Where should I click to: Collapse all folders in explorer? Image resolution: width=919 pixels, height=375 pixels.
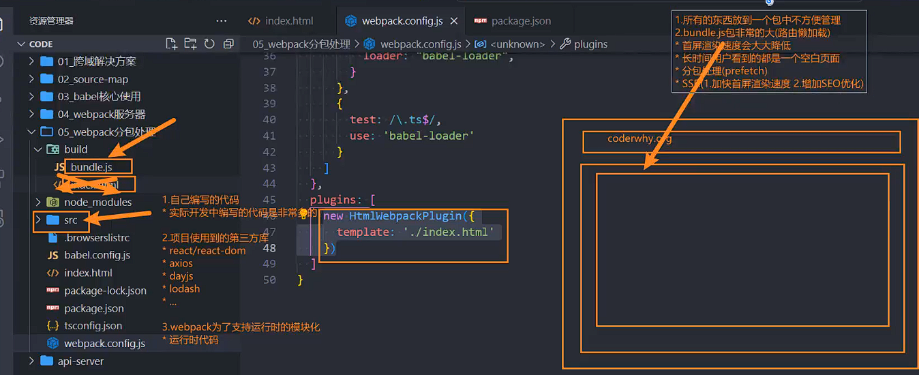[x=228, y=44]
